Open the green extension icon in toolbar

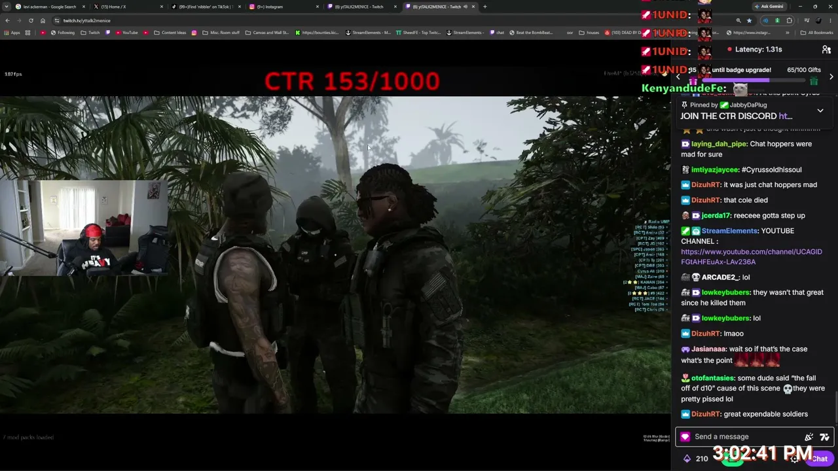point(777,20)
